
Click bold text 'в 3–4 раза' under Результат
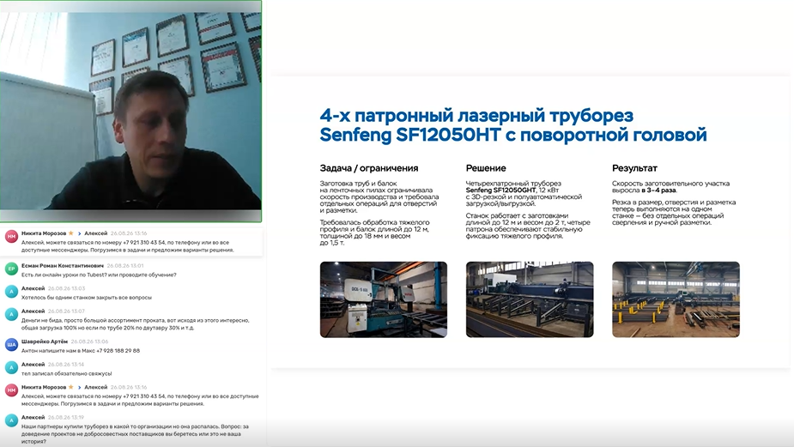[658, 190]
